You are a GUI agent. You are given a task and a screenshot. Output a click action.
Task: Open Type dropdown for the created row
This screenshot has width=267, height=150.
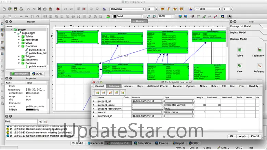click(x=179, y=112)
